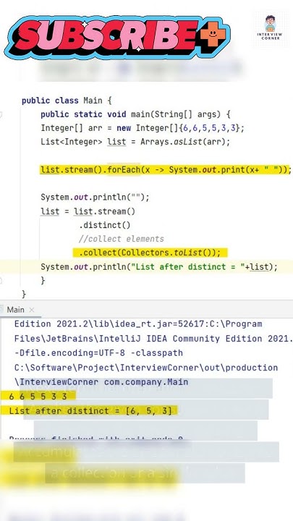Click the 'List after distinct' println line

pyautogui.click(x=158, y=267)
